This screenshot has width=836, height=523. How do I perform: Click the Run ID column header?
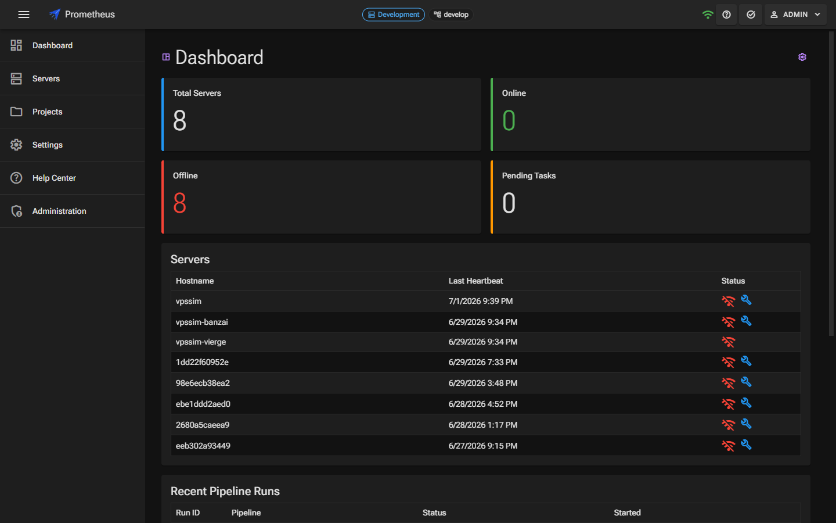click(x=188, y=513)
